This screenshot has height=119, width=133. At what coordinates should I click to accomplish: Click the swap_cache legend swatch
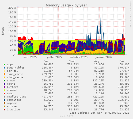[x=5, y=74]
